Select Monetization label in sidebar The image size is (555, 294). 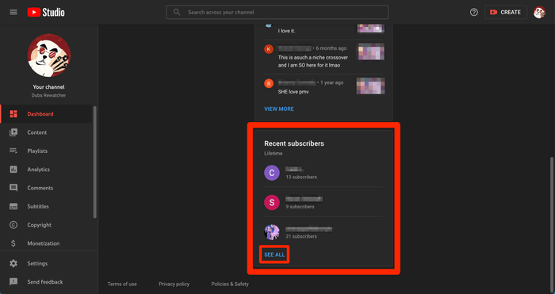coord(44,243)
